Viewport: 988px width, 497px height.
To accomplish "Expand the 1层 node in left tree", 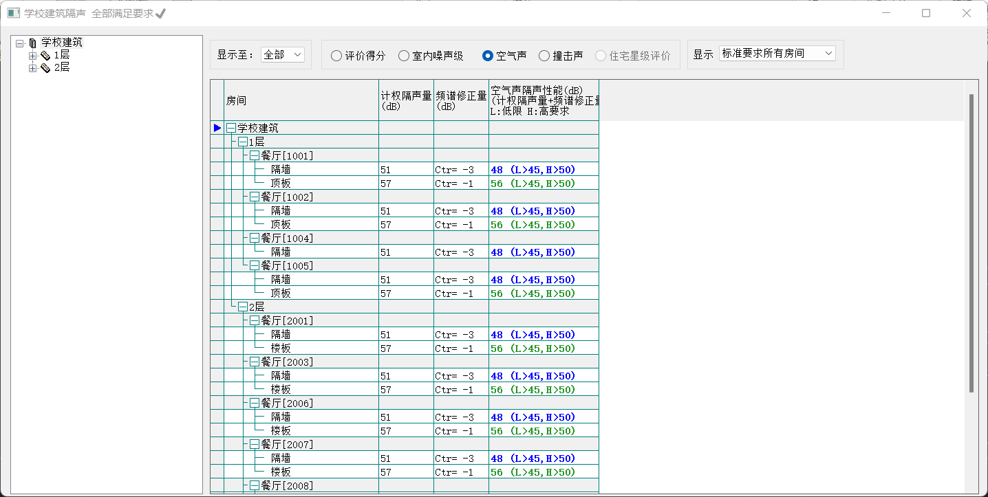I will tap(32, 56).
